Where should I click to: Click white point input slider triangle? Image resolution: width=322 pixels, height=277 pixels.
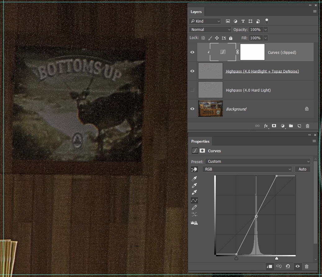tap(277, 258)
